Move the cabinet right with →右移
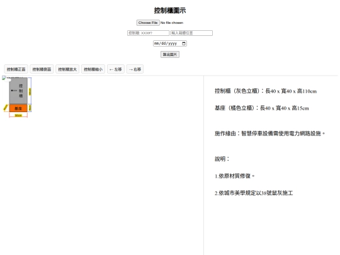Screen dimensions: 340x255 [135, 69]
